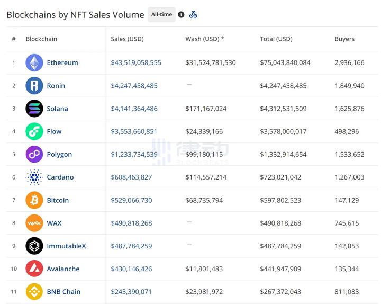Image resolution: width=381 pixels, height=304 pixels.
Task: Click Ronin sales value $4,247,458,485
Action: click(134, 86)
